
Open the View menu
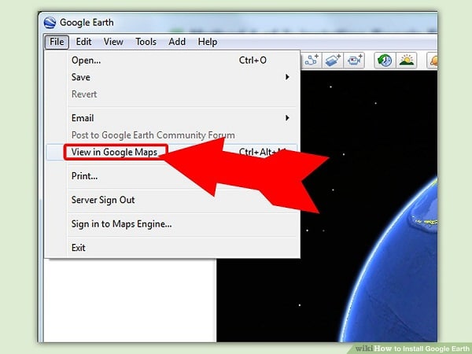point(113,42)
